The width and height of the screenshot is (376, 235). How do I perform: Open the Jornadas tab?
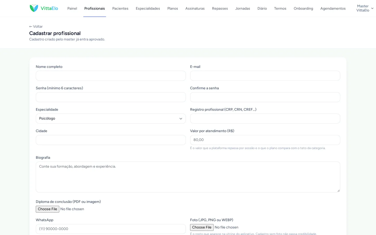click(243, 8)
